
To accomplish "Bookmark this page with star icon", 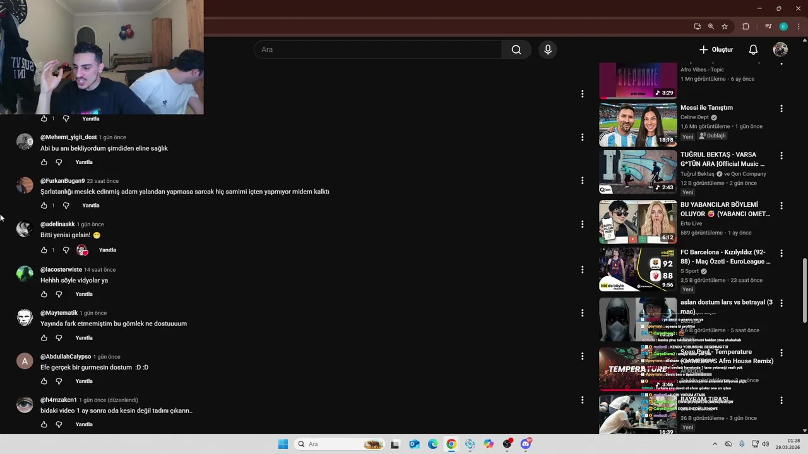I will (x=725, y=26).
